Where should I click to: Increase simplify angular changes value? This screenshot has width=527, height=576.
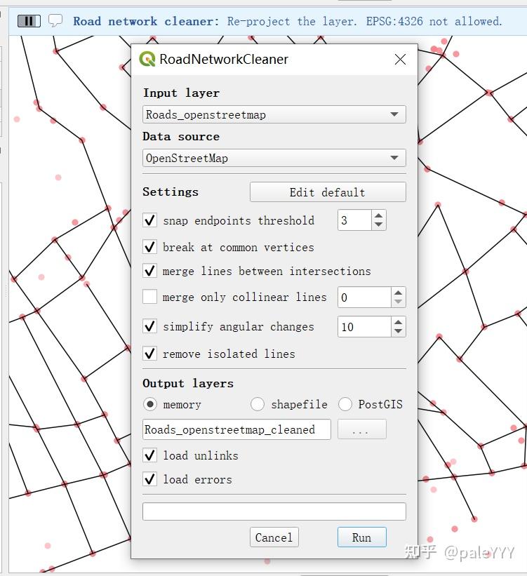(398, 322)
